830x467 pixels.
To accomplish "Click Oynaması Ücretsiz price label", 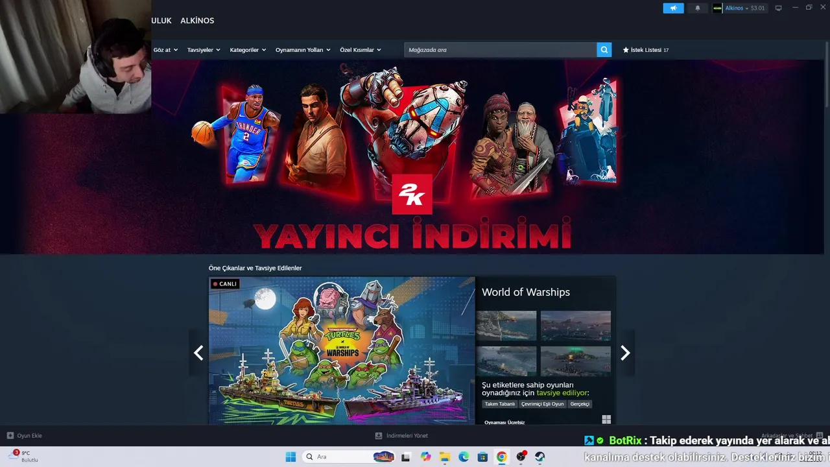I will click(x=504, y=422).
